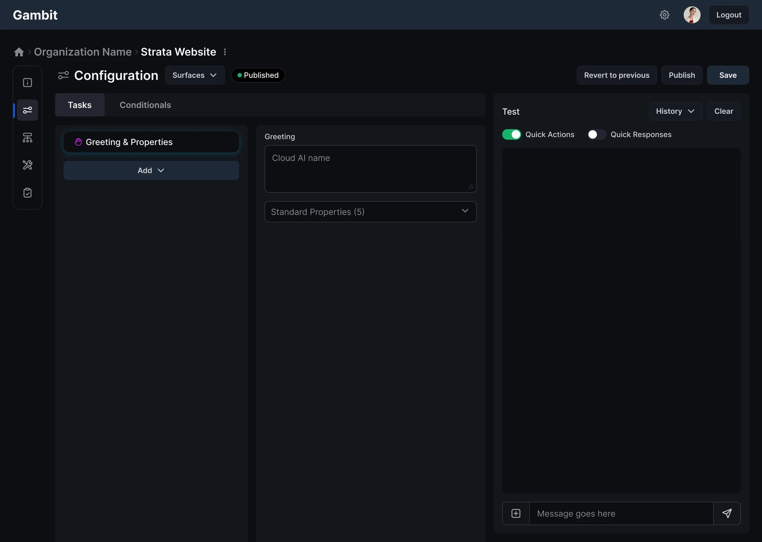762x542 pixels.
Task: Select Greeting & Properties task
Action: (151, 142)
